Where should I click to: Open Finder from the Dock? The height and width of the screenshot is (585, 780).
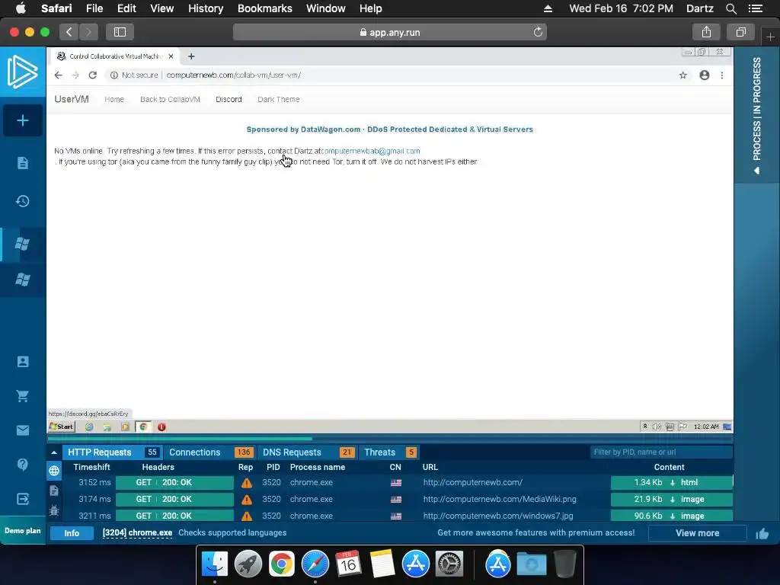pos(214,564)
